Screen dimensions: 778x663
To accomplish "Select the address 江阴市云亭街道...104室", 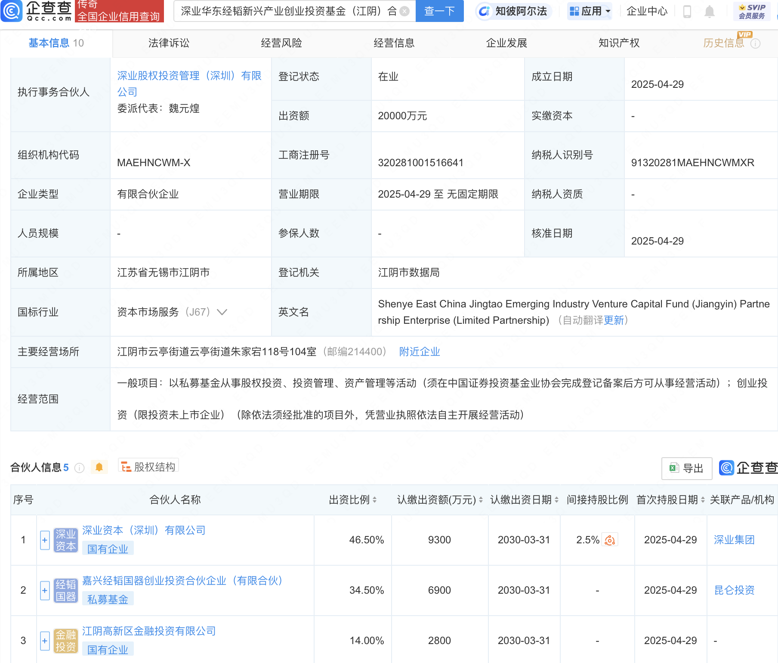I will 217,352.
